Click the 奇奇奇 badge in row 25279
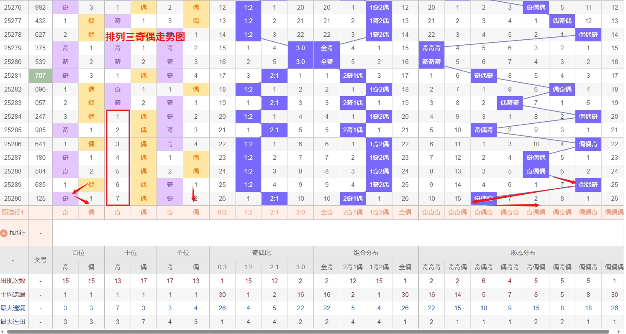Screen dimensions: 626x334 431,48
